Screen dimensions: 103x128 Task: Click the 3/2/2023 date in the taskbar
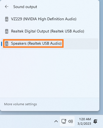coord(84,124)
